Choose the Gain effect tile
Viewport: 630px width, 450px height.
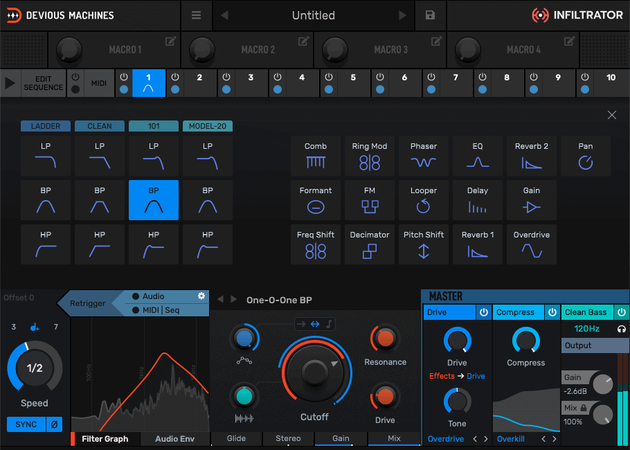click(531, 200)
